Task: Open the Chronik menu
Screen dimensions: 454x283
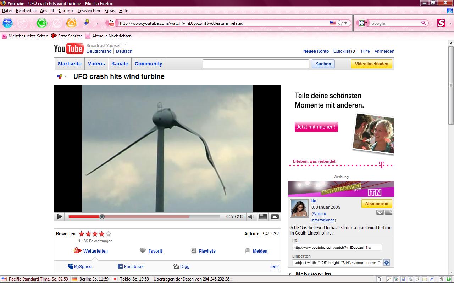Action: point(66,11)
